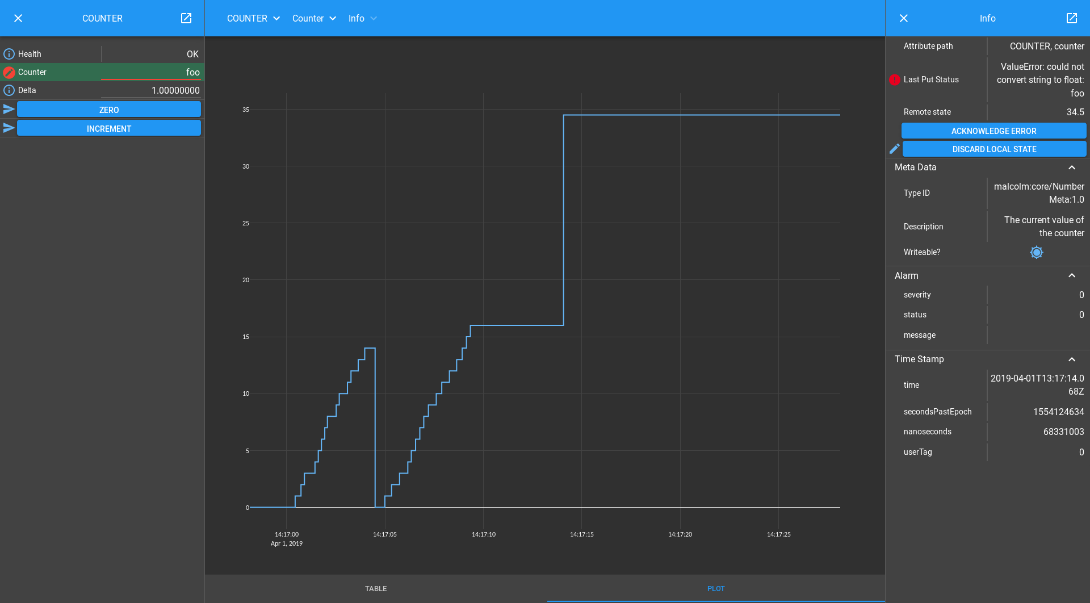Click the send arrow beside INCREMENT

point(9,128)
